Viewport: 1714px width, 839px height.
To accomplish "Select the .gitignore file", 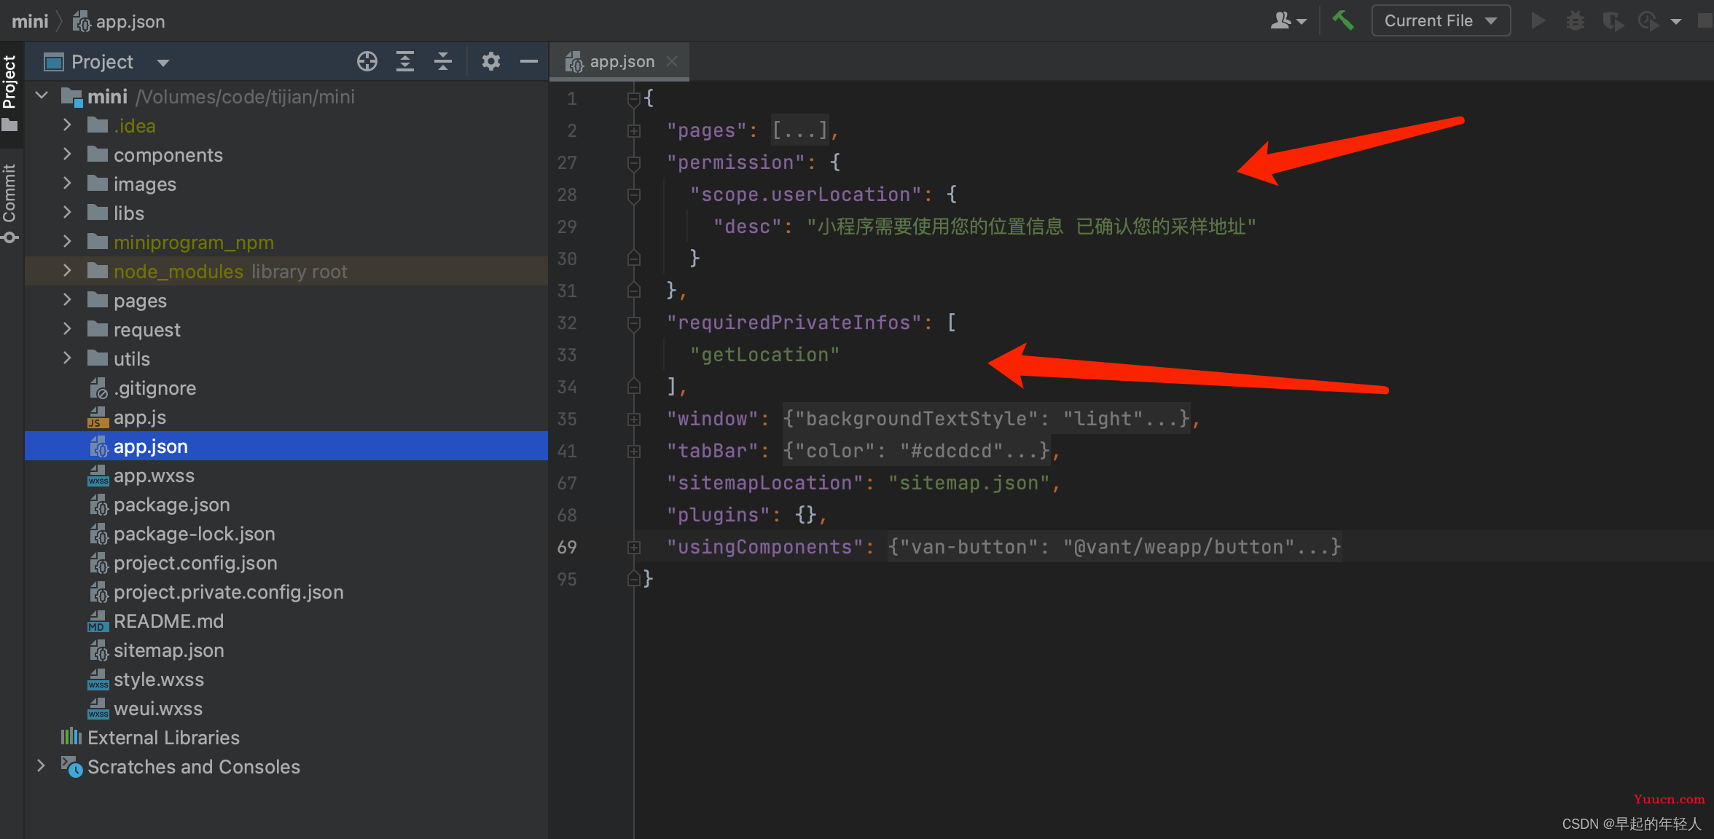I will coord(286,388).
